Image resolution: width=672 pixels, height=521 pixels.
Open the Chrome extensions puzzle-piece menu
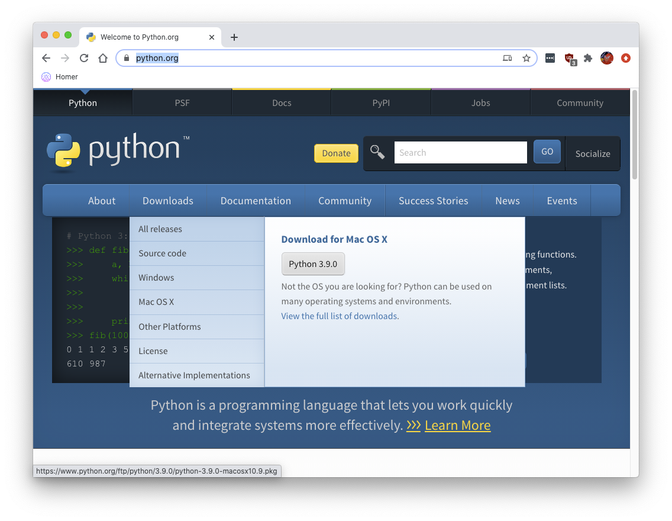tap(587, 58)
